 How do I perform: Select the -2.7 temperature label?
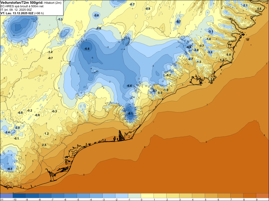pyautogui.click(x=190, y=59)
